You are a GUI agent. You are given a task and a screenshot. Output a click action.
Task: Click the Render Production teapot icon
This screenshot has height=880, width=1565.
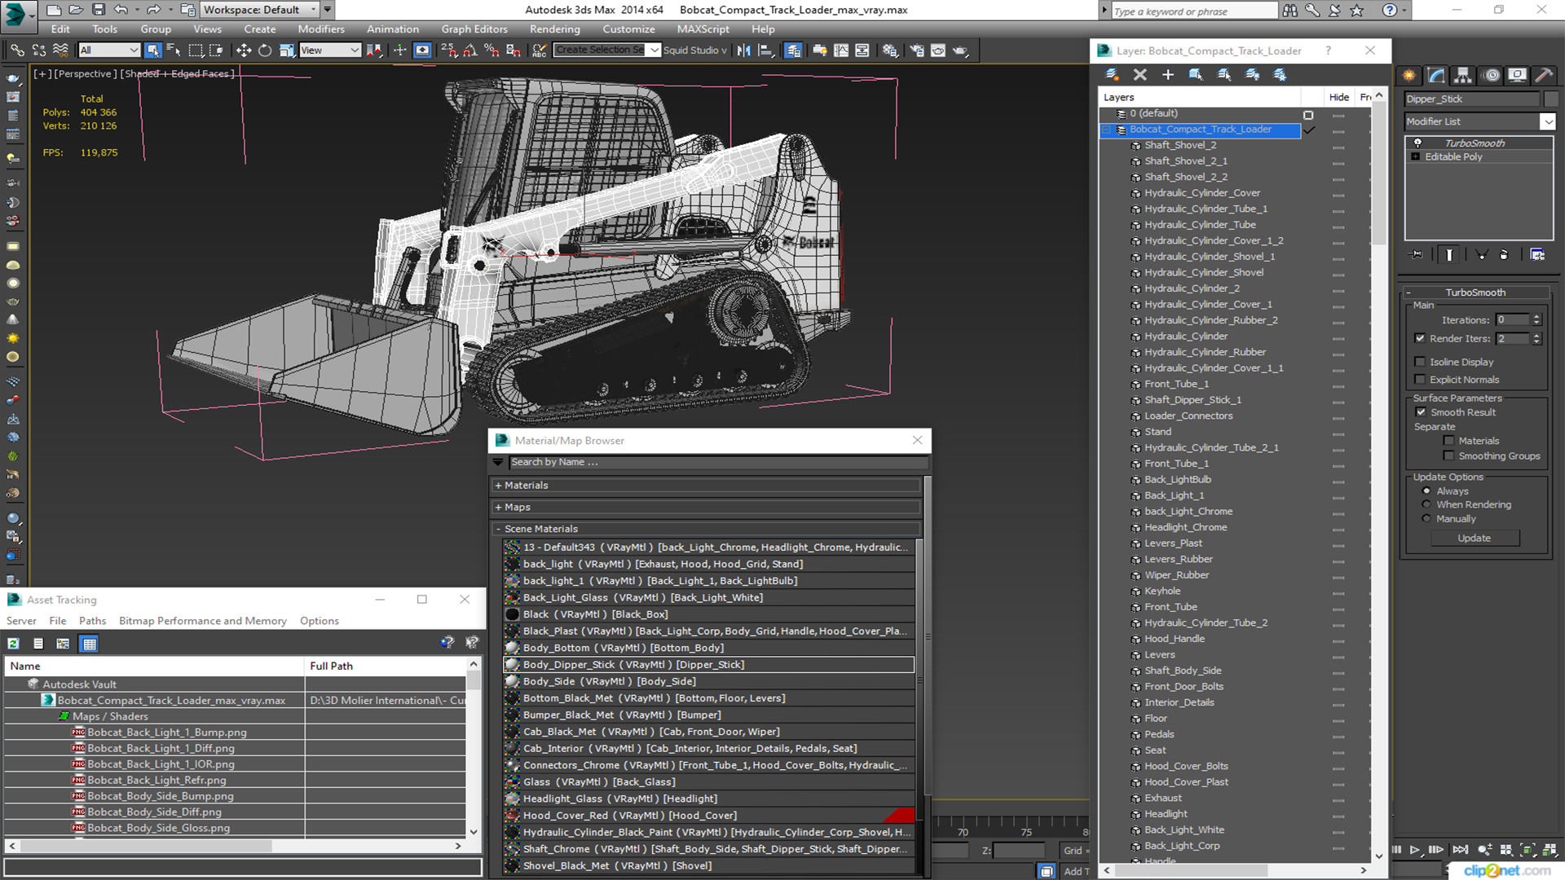pyautogui.click(x=960, y=51)
